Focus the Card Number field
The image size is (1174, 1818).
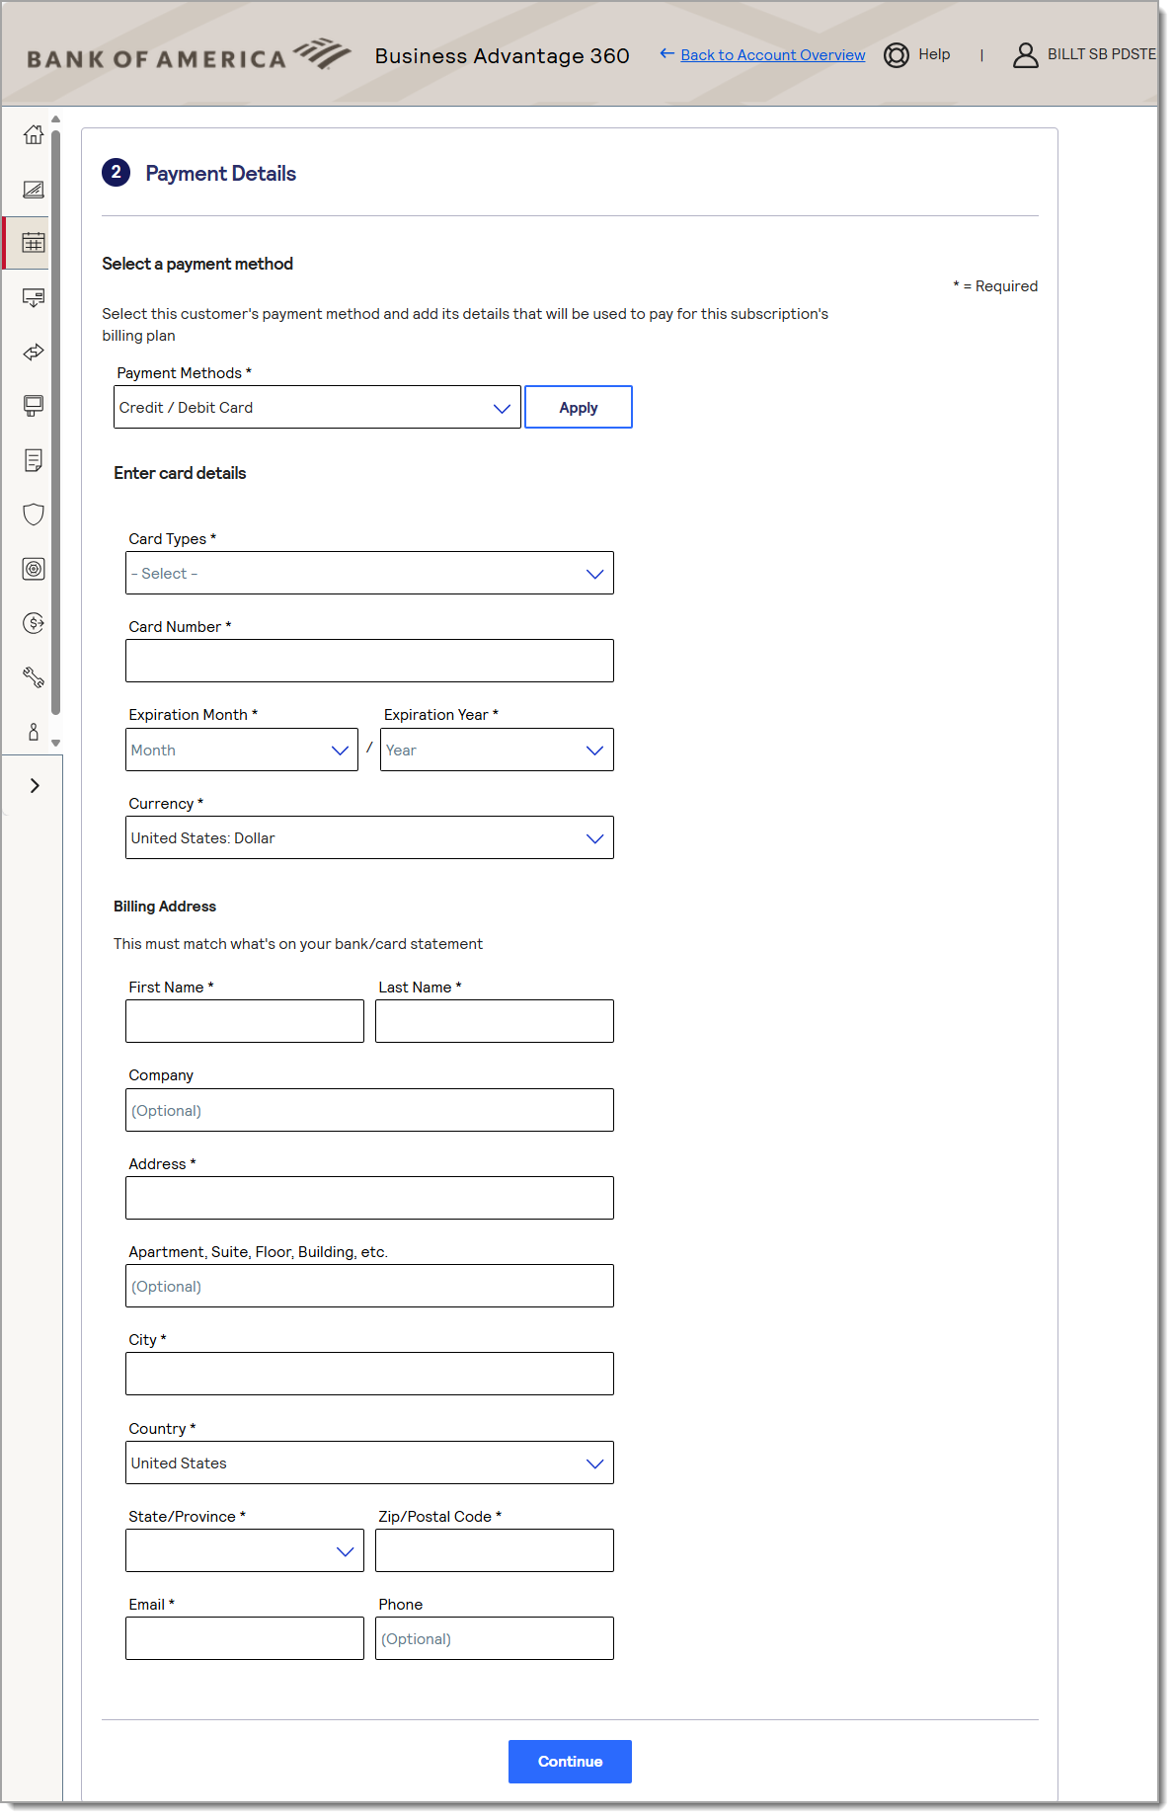click(x=369, y=662)
